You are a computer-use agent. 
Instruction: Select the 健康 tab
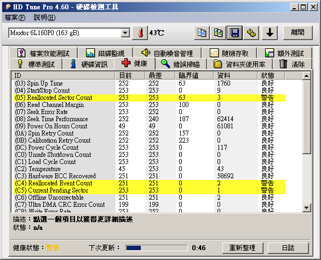pos(135,64)
